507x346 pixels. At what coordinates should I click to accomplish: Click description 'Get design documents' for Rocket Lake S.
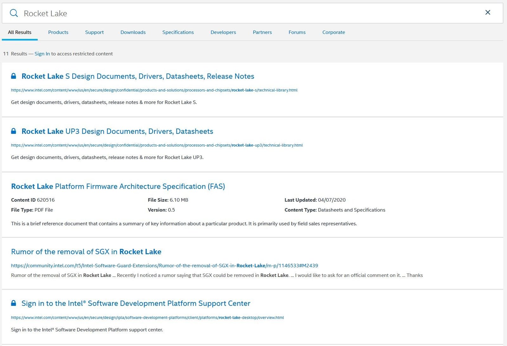[x=104, y=102]
